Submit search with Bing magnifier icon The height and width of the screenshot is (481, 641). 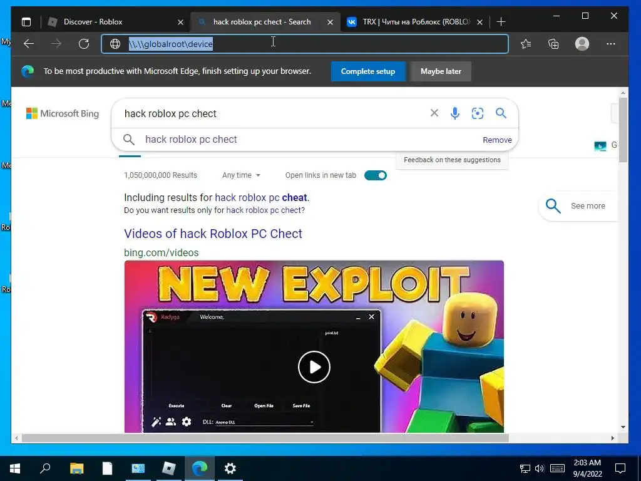tap(501, 113)
